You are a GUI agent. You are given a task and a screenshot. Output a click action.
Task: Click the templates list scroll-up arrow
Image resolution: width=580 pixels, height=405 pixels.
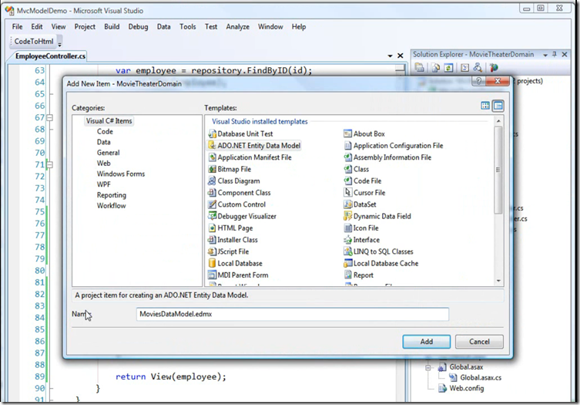click(x=498, y=121)
